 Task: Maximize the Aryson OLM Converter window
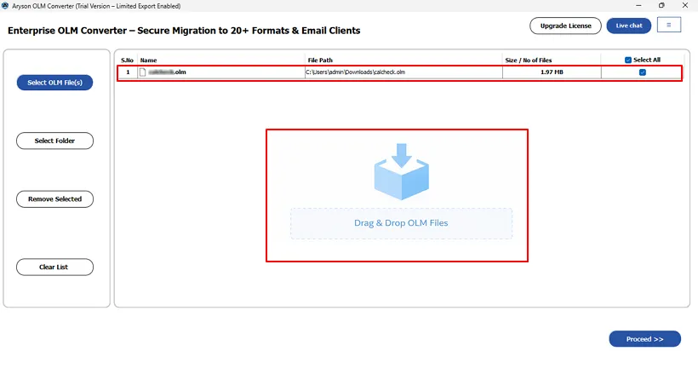[661, 5]
